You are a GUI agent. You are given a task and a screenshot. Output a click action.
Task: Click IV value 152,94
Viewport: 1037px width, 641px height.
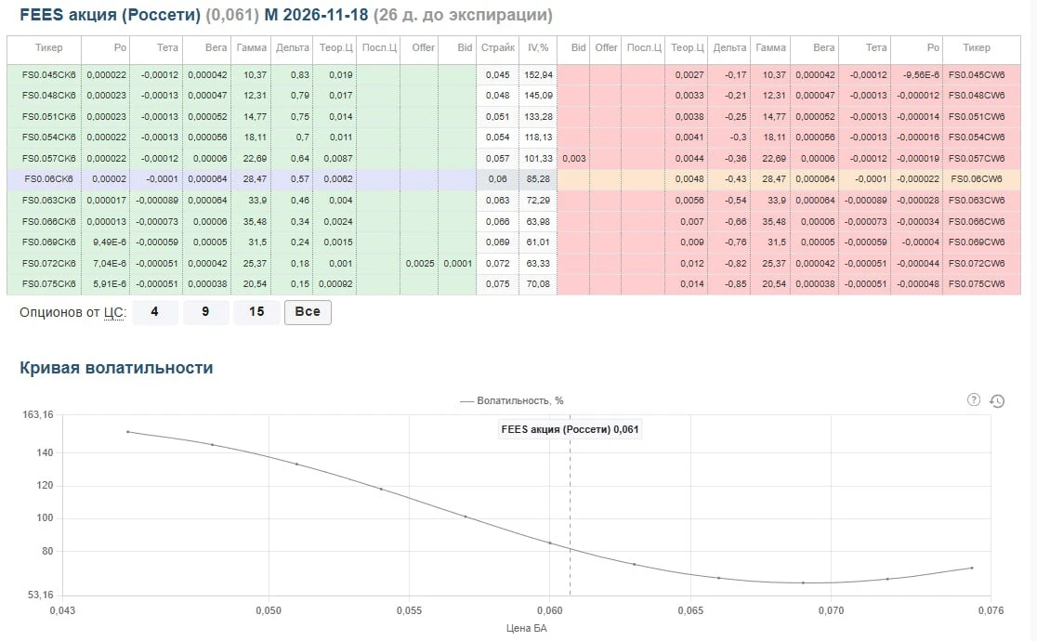(x=538, y=74)
